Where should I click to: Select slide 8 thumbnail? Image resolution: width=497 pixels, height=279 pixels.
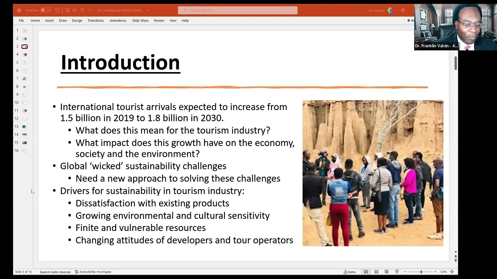[x=24, y=87]
